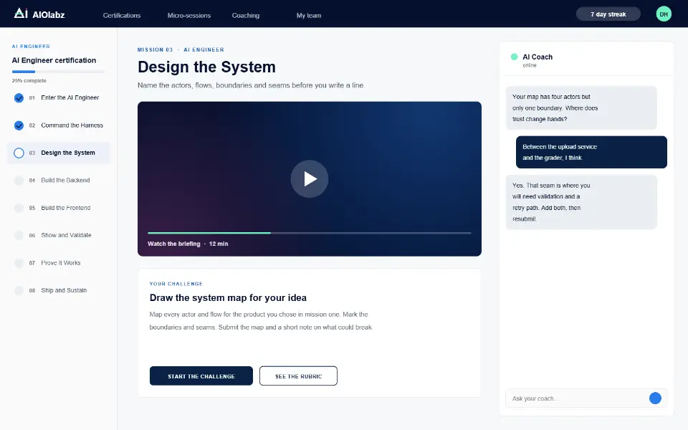Select mission 04 Build the Backend
This screenshot has width=688, height=430.
pyautogui.click(x=58, y=181)
